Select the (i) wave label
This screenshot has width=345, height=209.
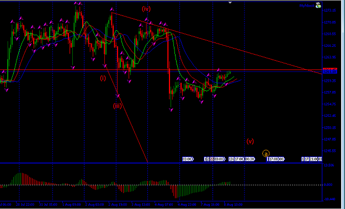click(103, 78)
